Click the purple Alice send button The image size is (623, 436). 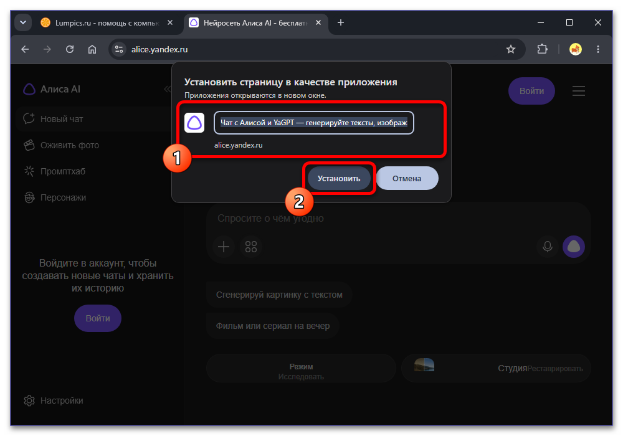tap(574, 247)
